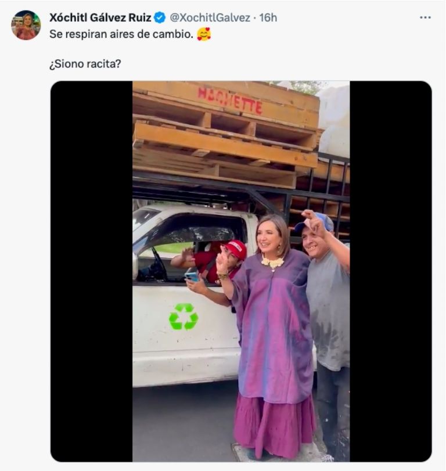
Task: Open Xóchitl Gálvez's profile avatar
Action: click(26, 26)
